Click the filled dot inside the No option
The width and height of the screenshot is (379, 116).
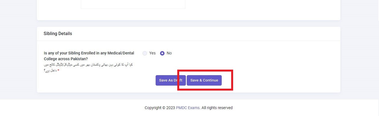(x=162, y=53)
